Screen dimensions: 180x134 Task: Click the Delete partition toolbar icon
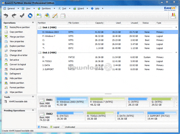[x=47, y=15]
